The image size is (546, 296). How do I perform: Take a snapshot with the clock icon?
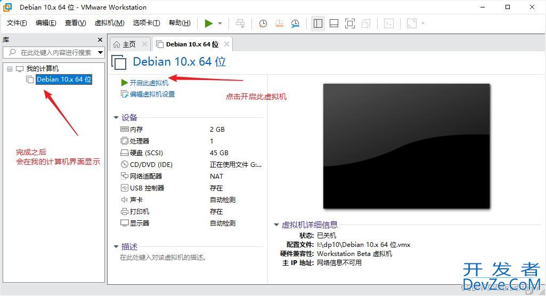[x=263, y=23]
